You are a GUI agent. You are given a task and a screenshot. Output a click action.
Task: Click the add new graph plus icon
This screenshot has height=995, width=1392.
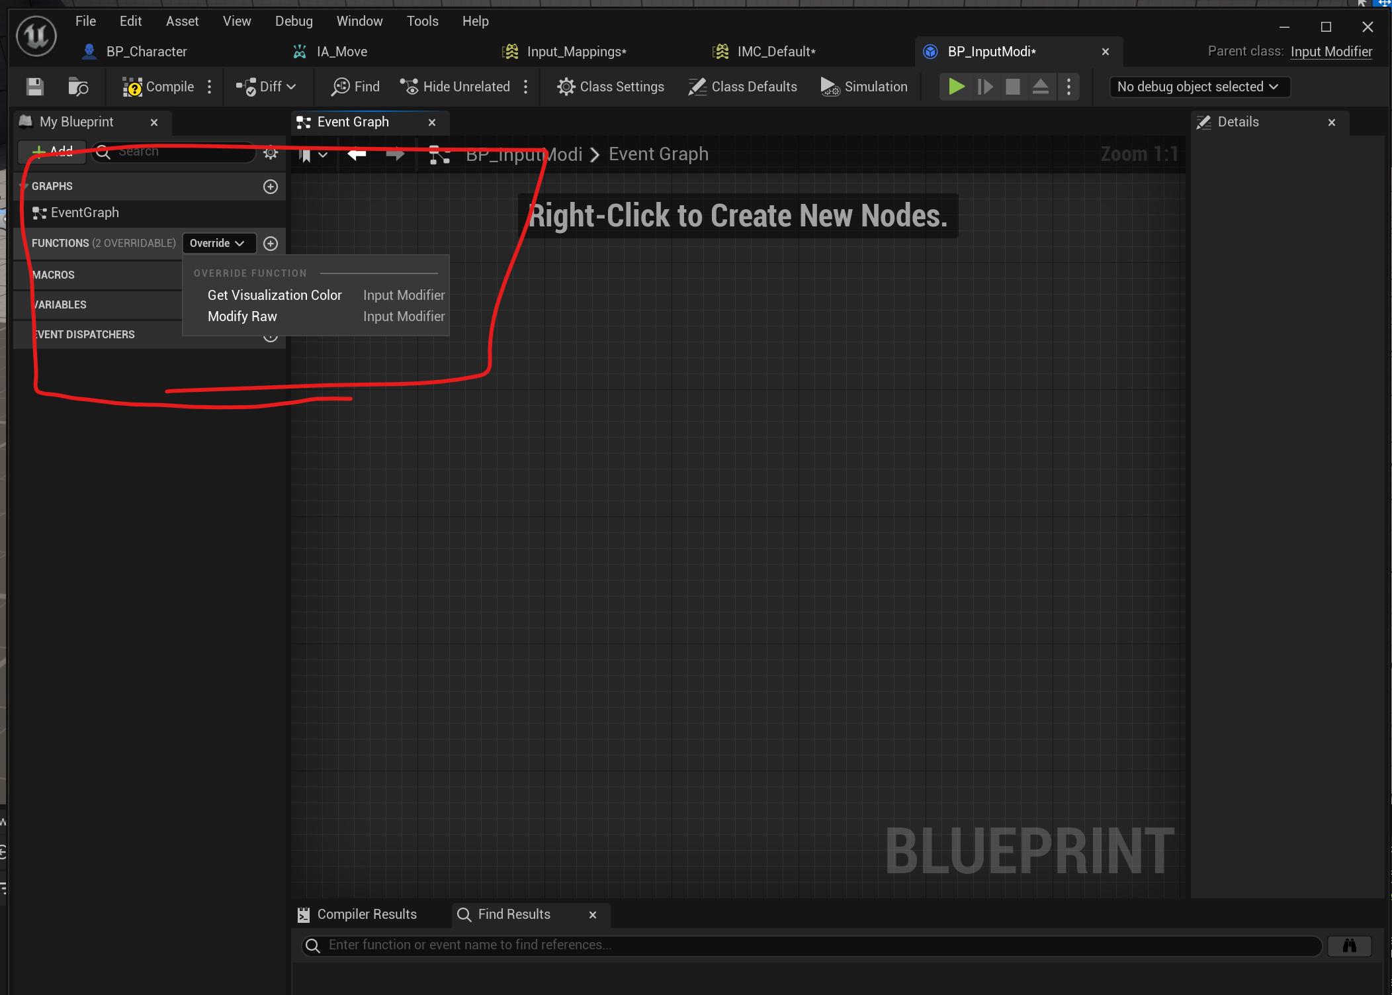pos(271,187)
